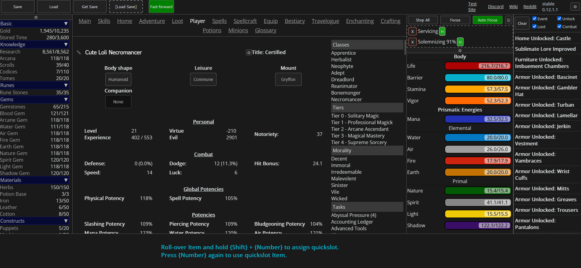The width and height of the screenshot is (581, 268).
Task: Open the Wiki link
Action: (x=513, y=7)
